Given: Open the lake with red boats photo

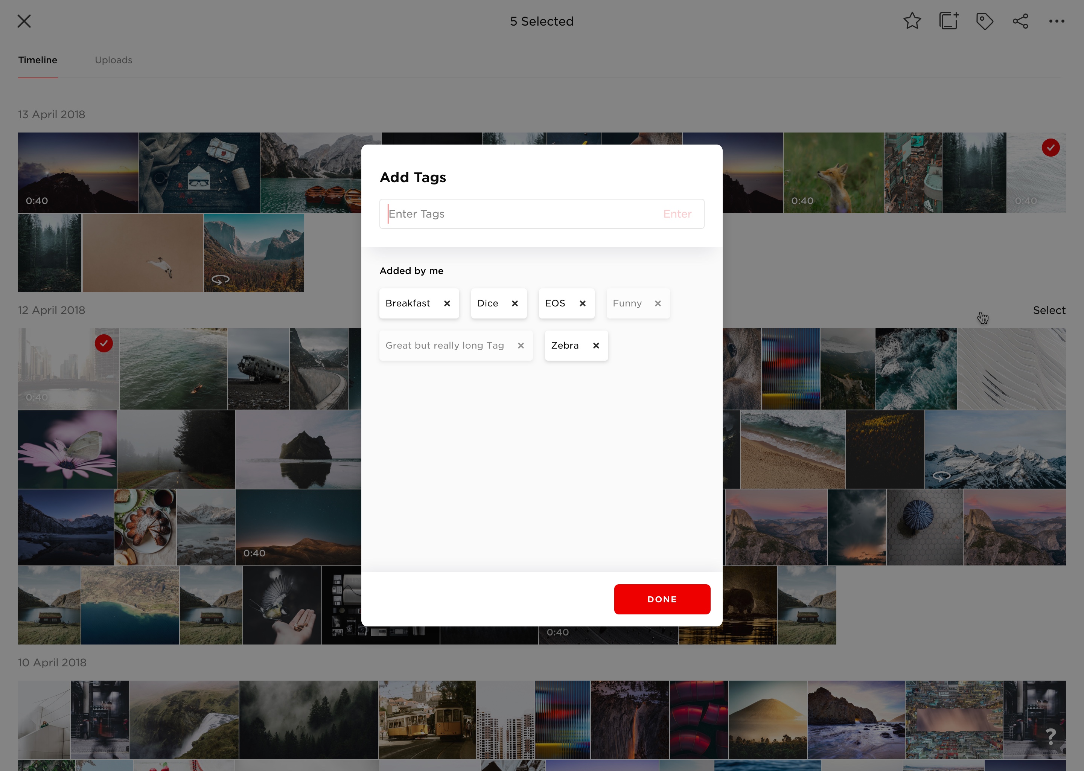Looking at the screenshot, I should [311, 172].
